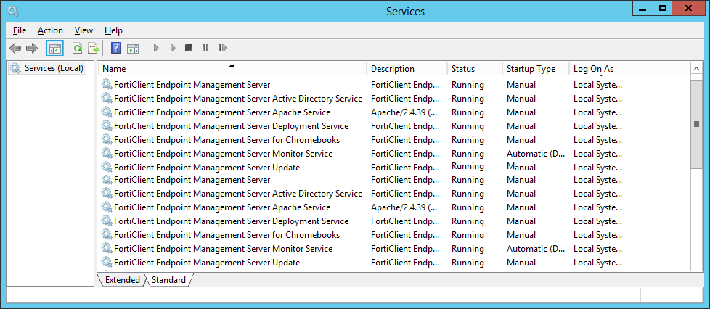710x309 pixels.
Task: Open the File menu
Action: point(20,30)
